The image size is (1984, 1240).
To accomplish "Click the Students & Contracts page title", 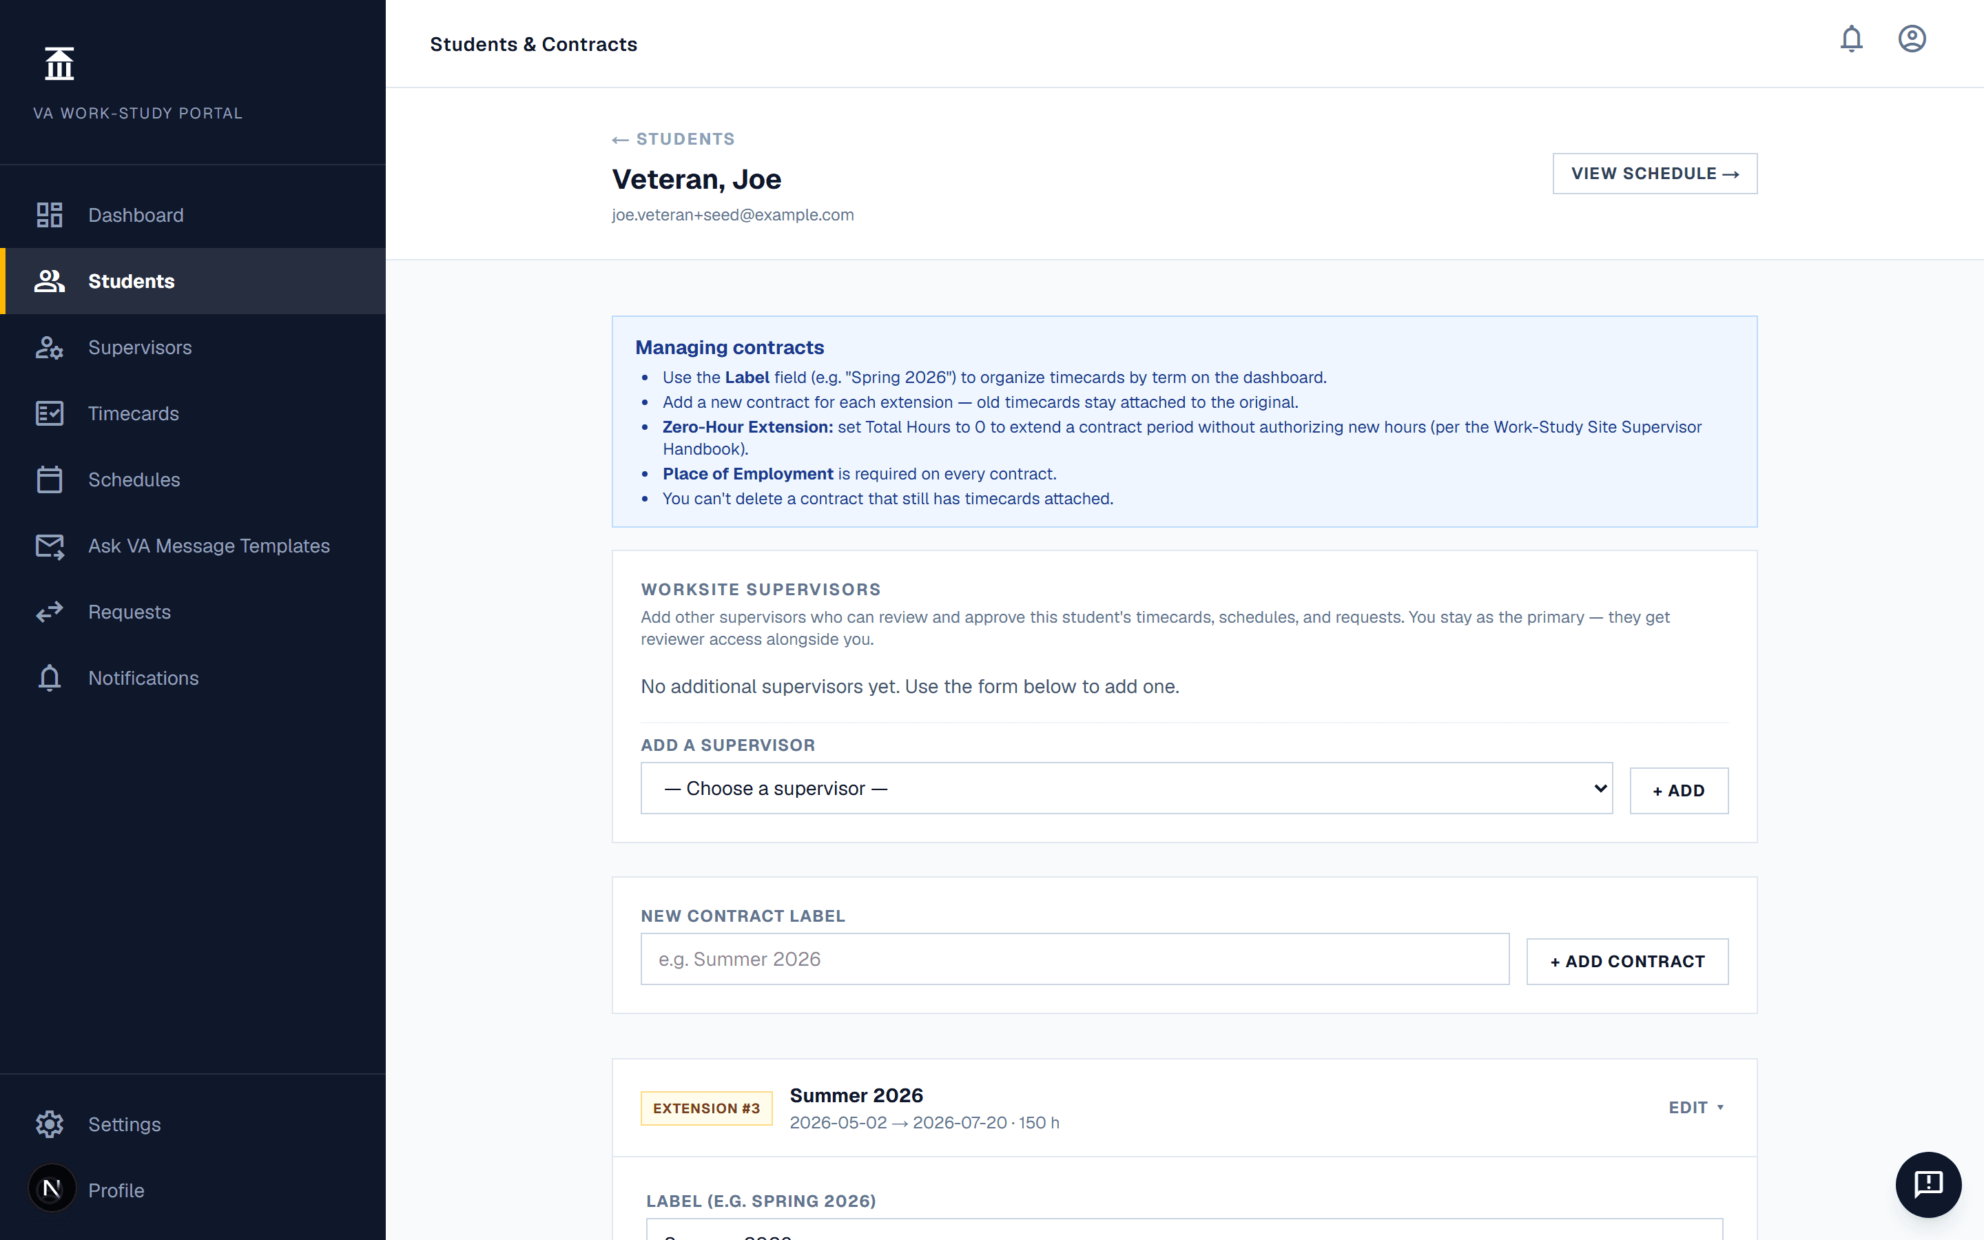I will click(x=533, y=44).
